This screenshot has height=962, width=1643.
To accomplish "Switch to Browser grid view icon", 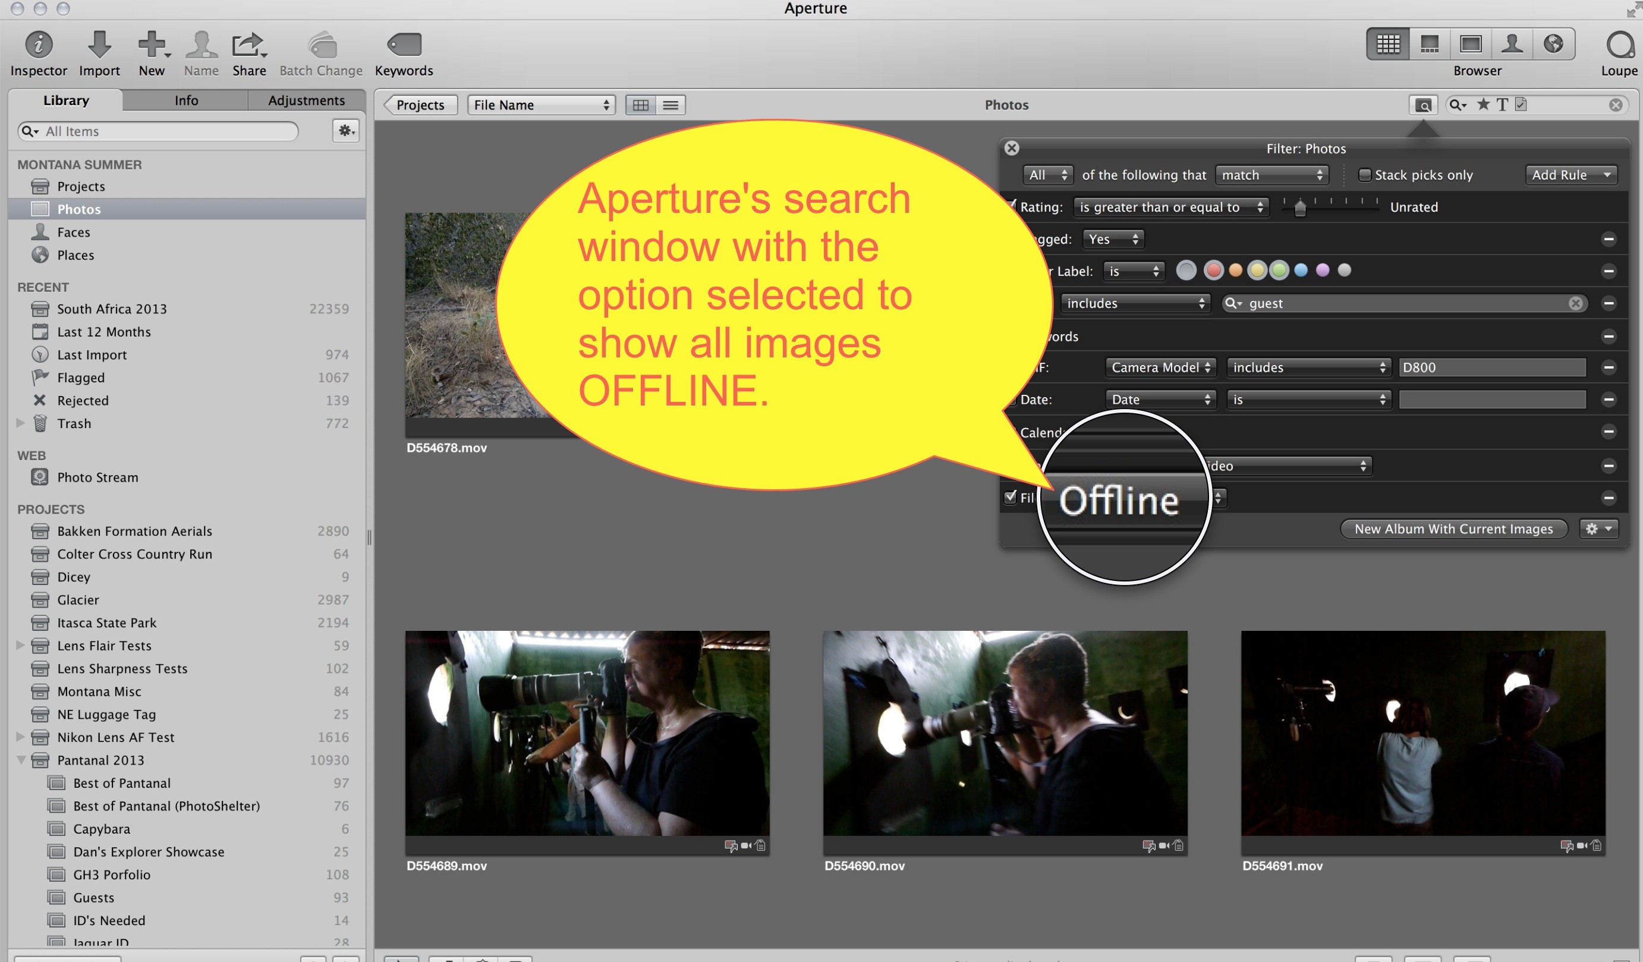I will pos(1387,43).
